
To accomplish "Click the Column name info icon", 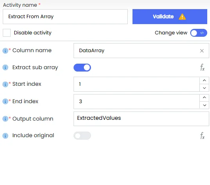I will click(6, 51).
